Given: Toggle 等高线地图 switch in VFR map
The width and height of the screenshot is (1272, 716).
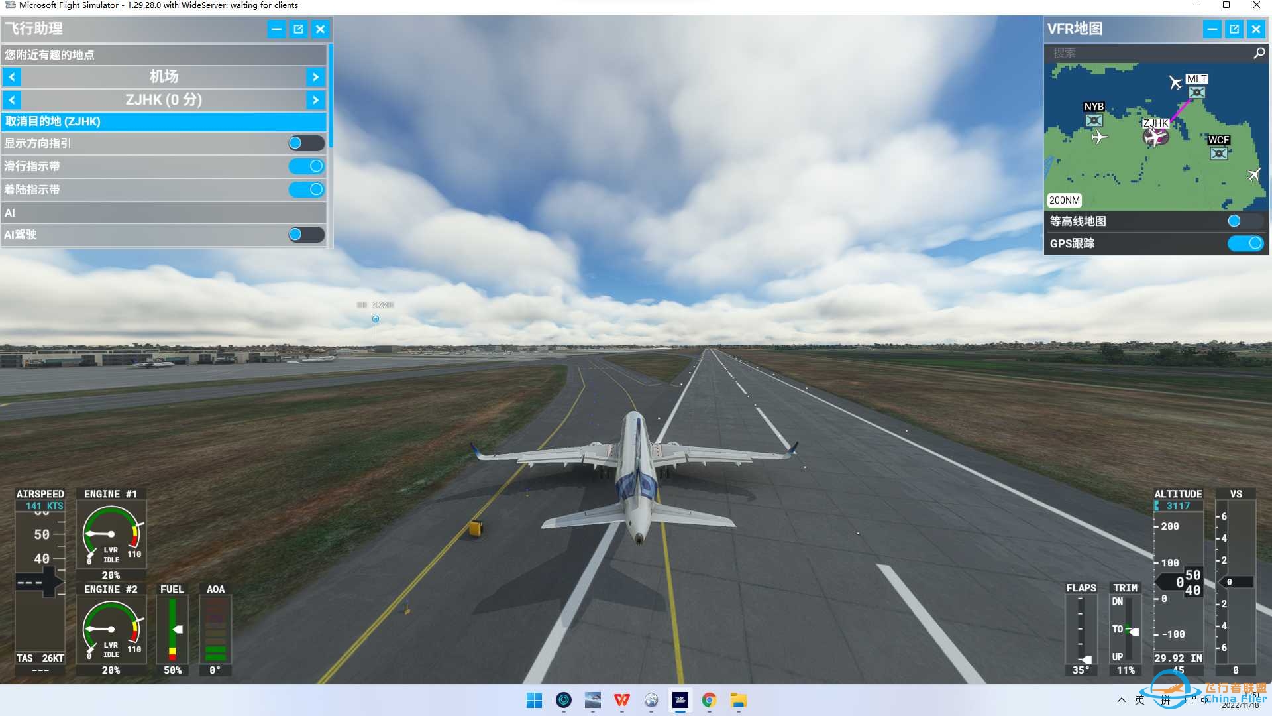Looking at the screenshot, I should tap(1245, 221).
